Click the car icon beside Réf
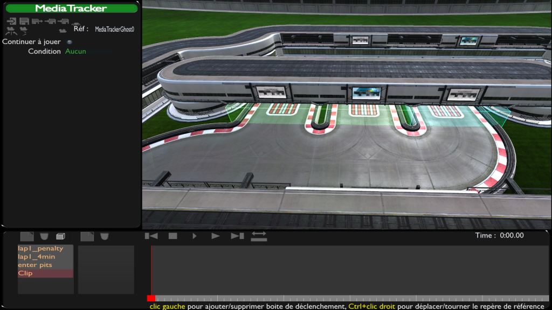 76,24
